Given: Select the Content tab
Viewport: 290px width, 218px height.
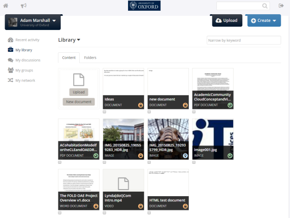Looking at the screenshot, I should click(69, 58).
